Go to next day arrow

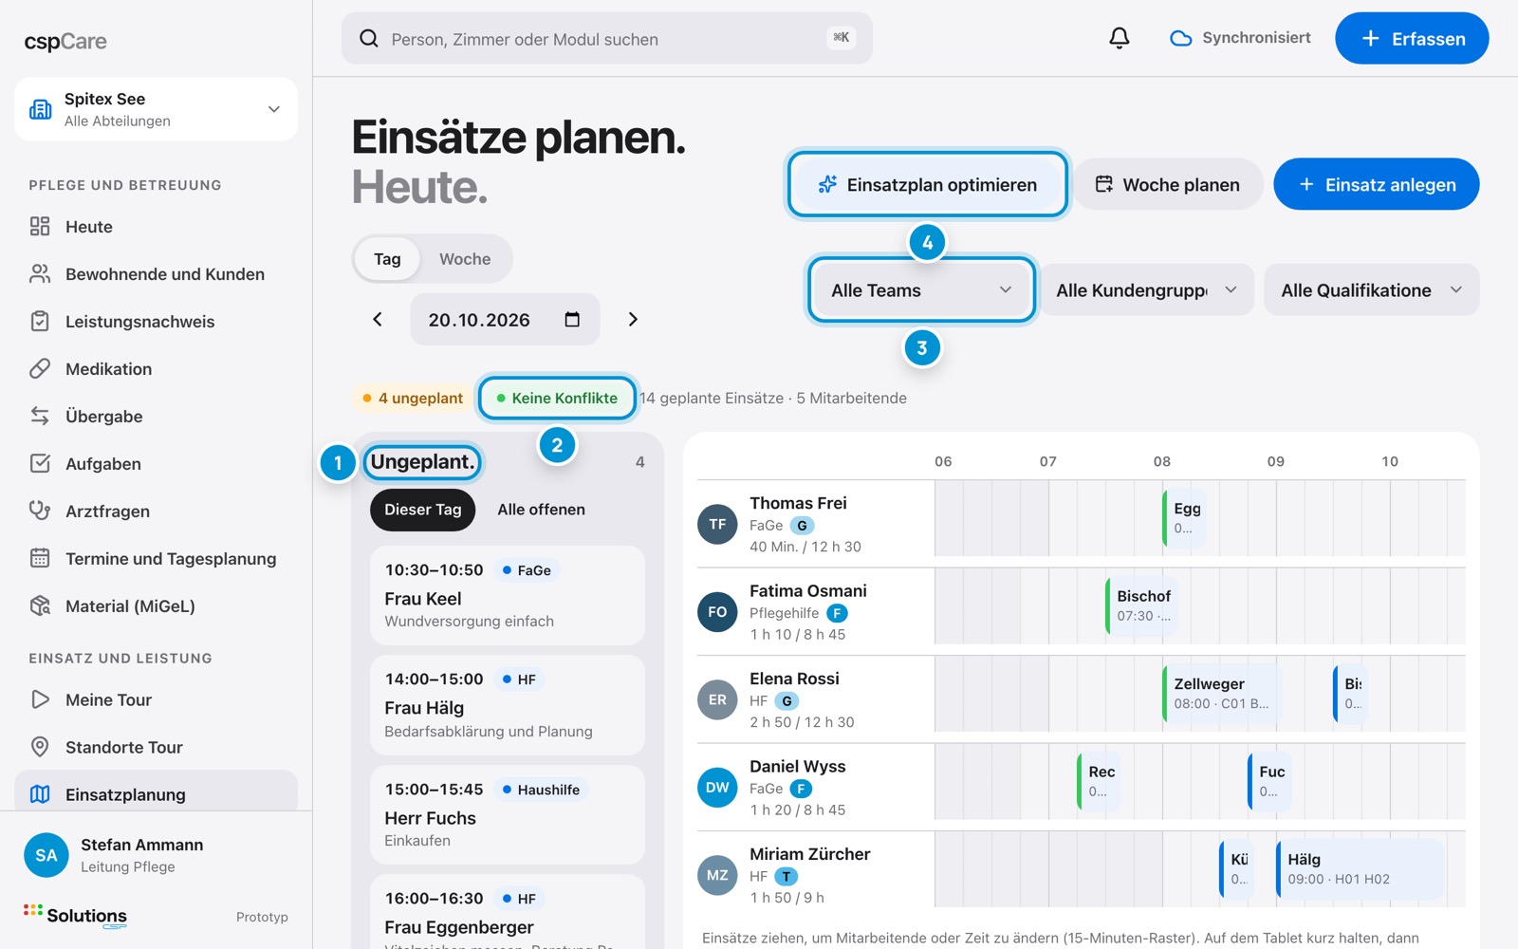coord(633,320)
